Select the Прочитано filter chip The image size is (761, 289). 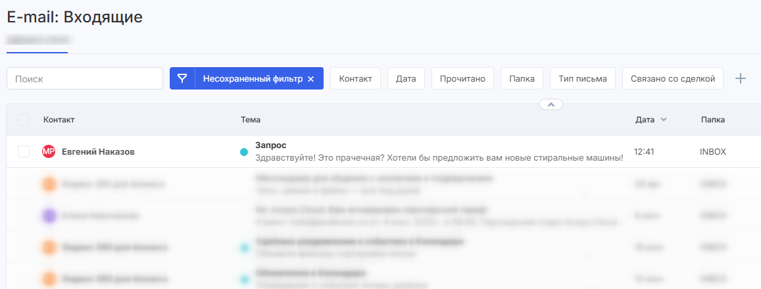tap(462, 78)
